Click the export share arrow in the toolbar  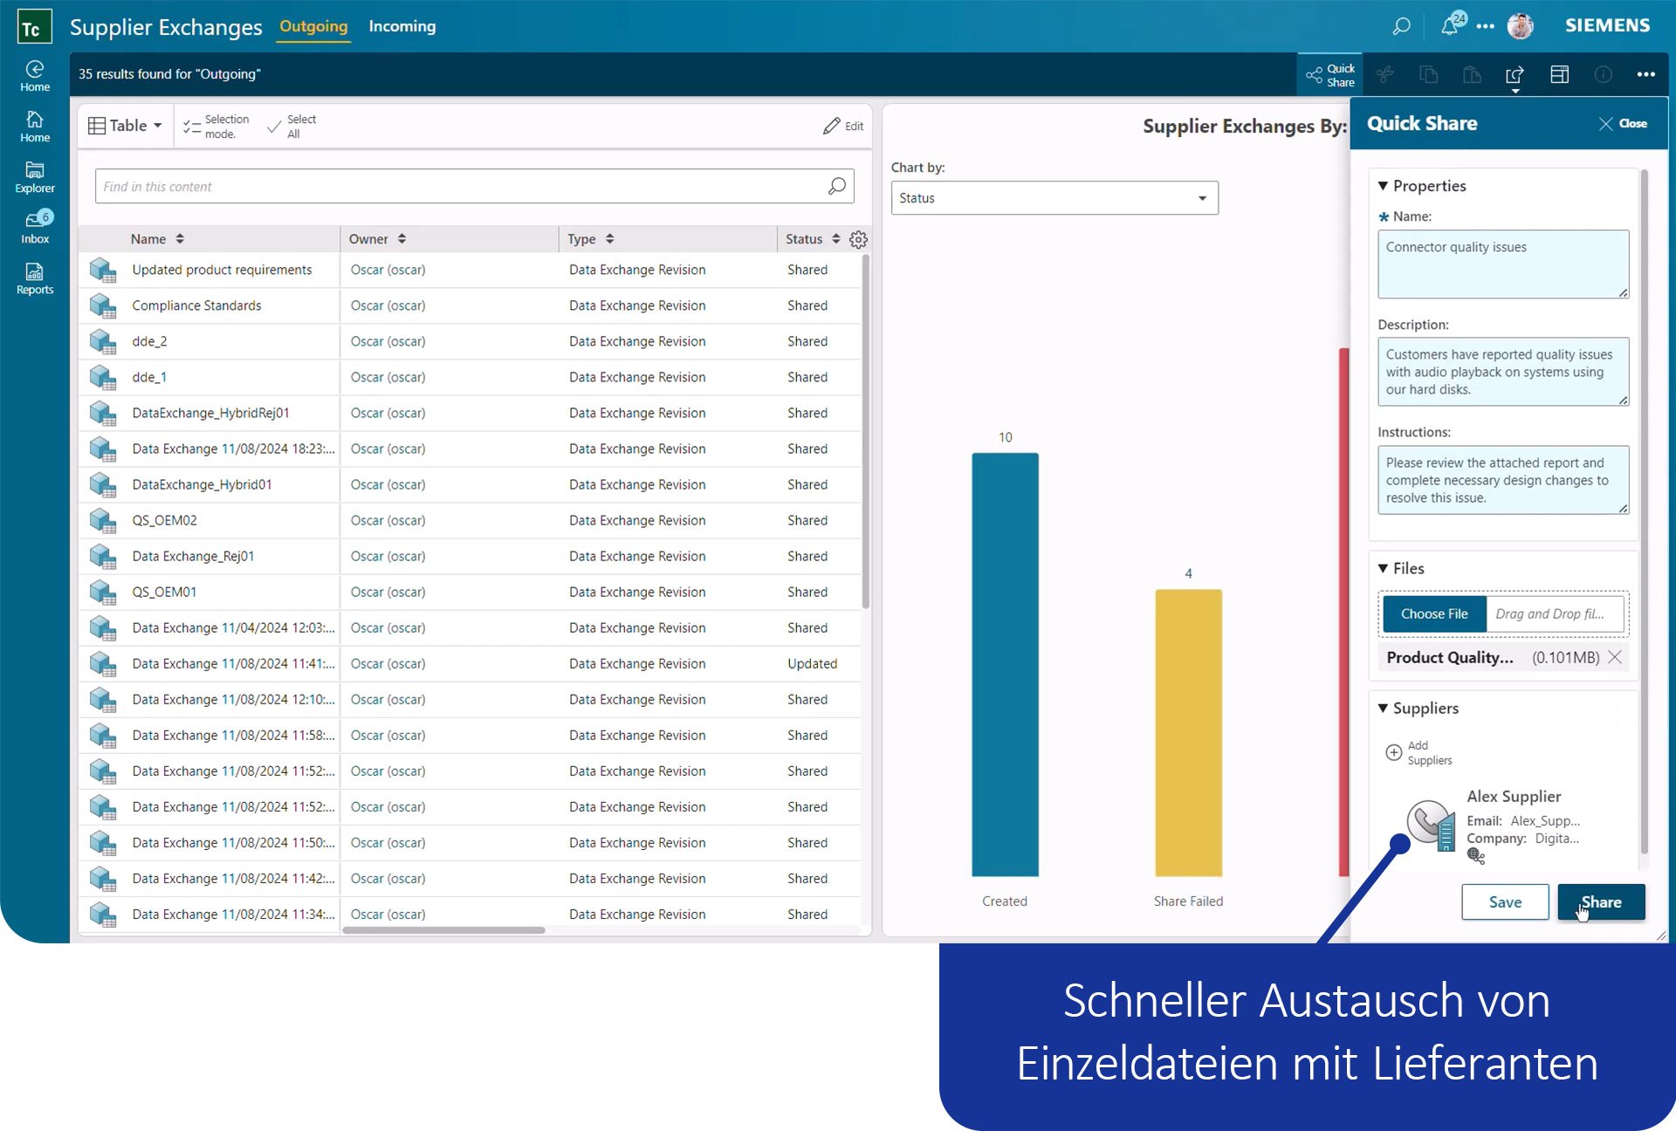point(1516,74)
